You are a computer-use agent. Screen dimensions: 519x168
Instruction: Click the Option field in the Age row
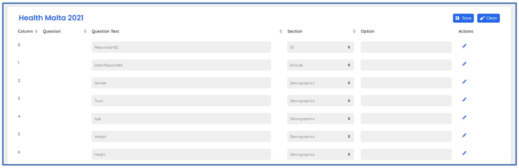(406, 119)
